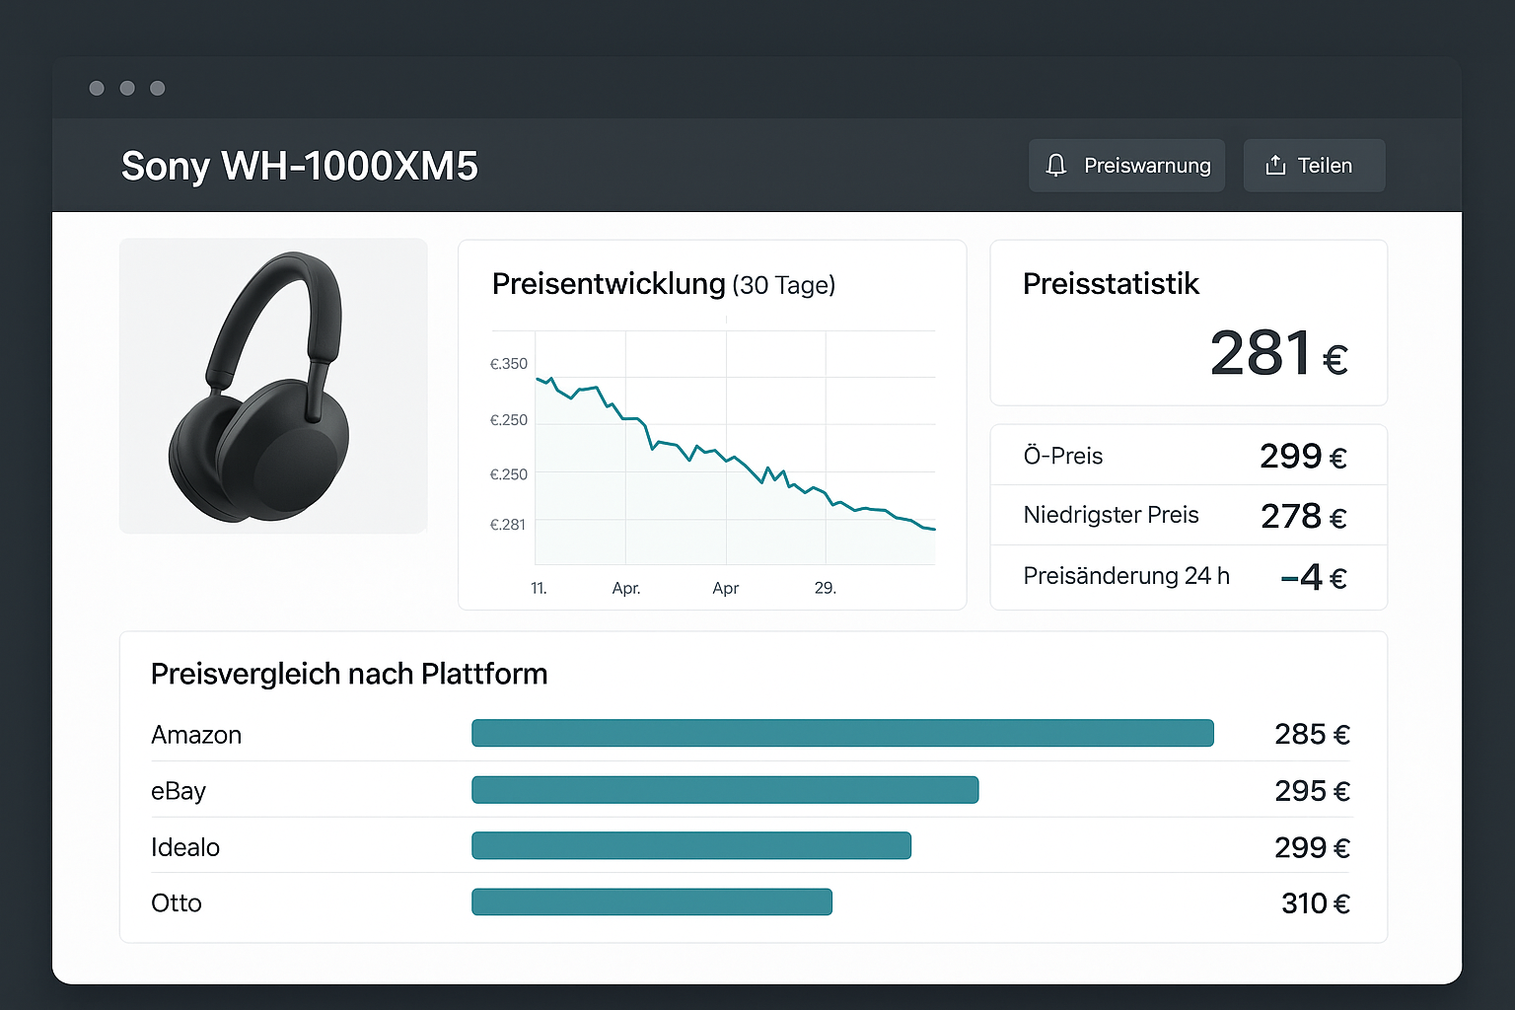
Task: Select the red window control dot
Action: coord(96,88)
